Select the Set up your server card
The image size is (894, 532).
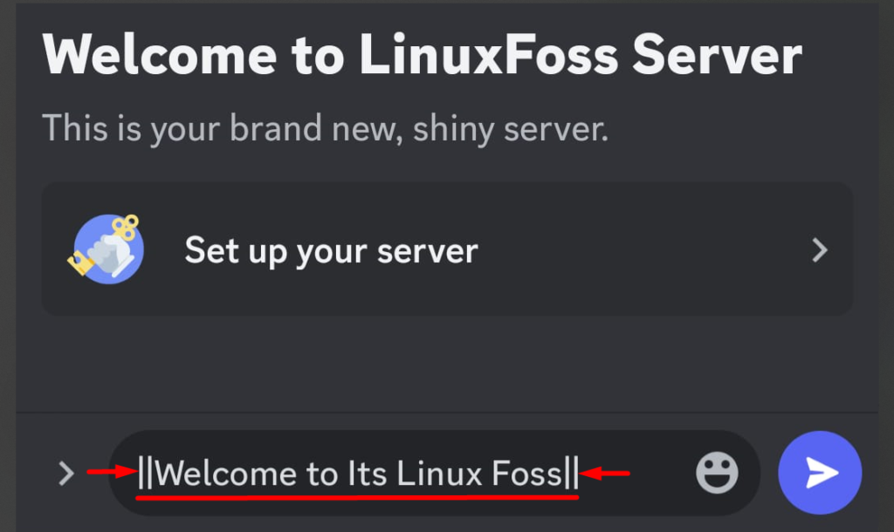click(447, 249)
